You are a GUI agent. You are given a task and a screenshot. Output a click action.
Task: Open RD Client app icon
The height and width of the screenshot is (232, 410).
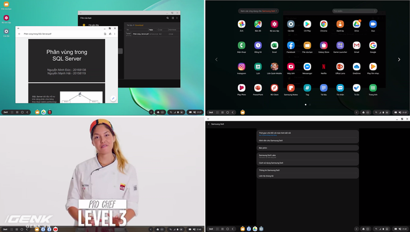275,88
